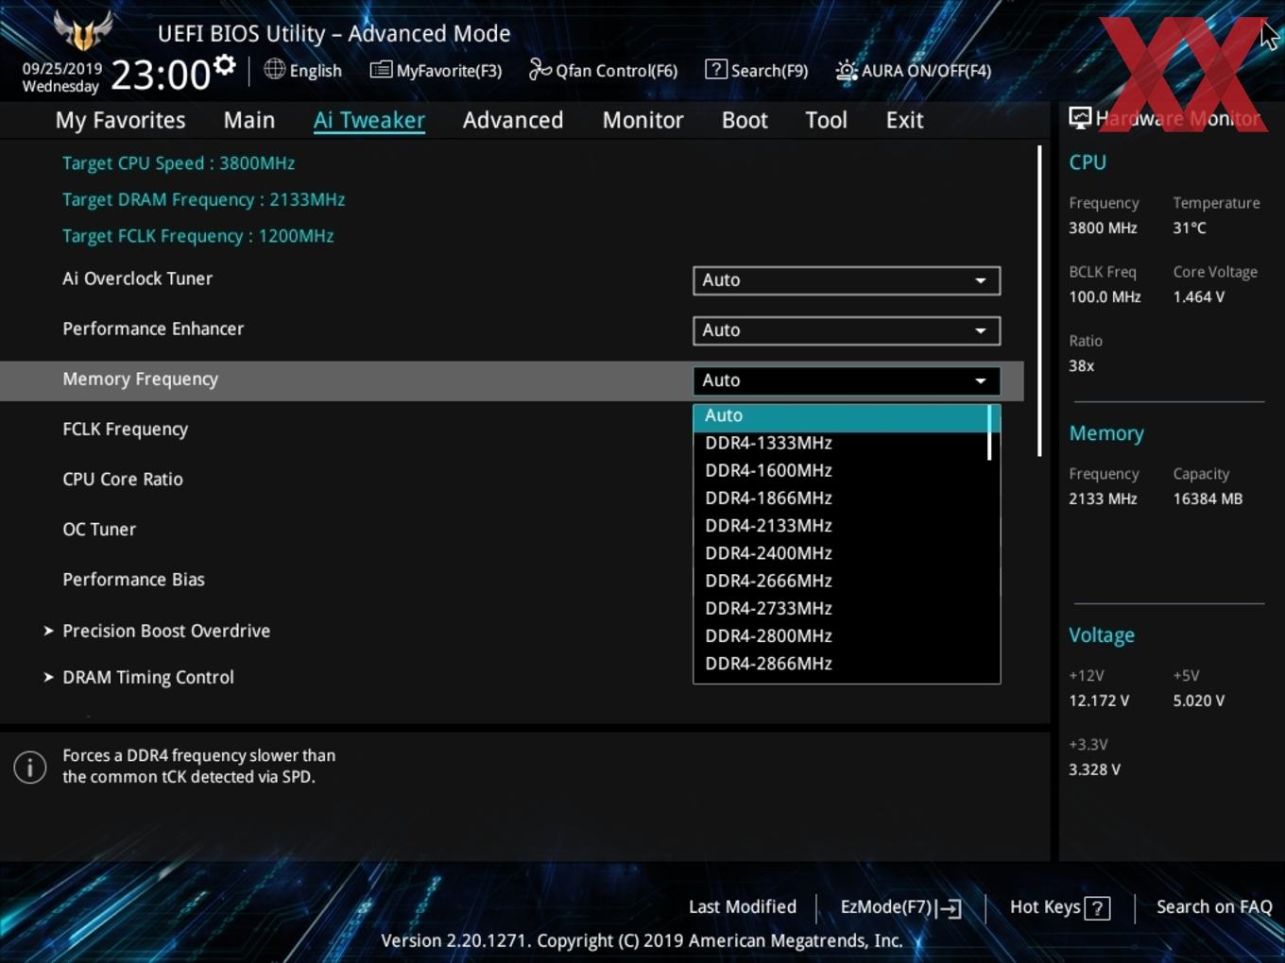Click the Ai Overclock Tuner label
Image resolution: width=1285 pixels, height=963 pixels.
click(137, 279)
